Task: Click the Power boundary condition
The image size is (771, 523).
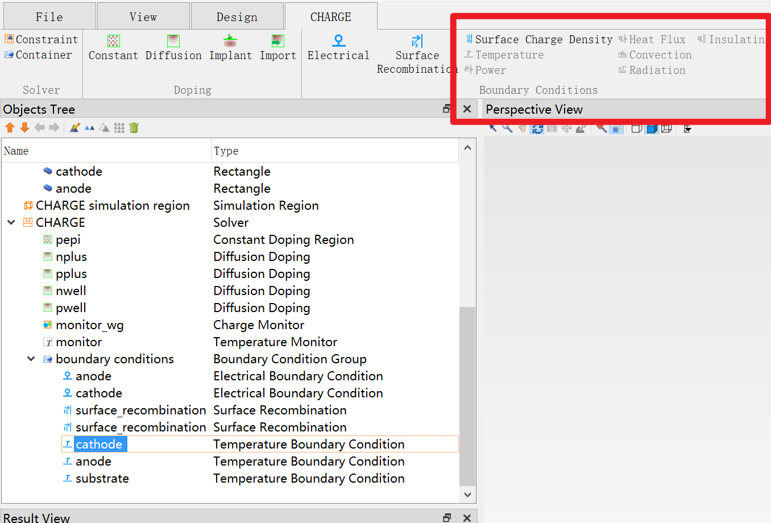Action: pyautogui.click(x=485, y=70)
